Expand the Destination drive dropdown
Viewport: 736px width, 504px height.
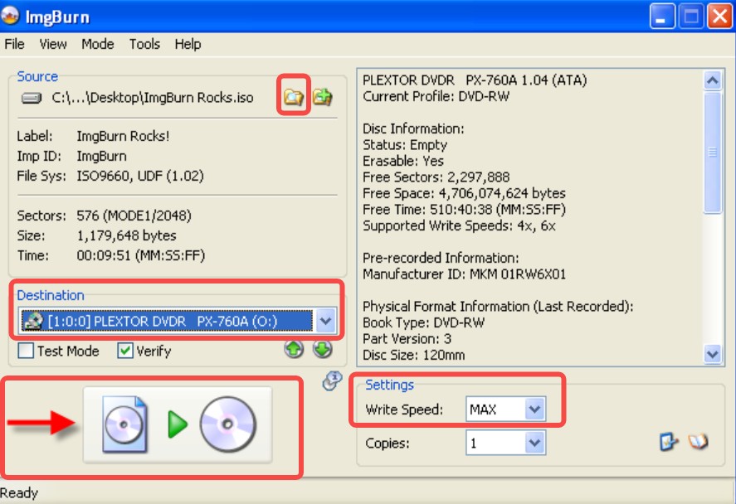click(x=325, y=321)
